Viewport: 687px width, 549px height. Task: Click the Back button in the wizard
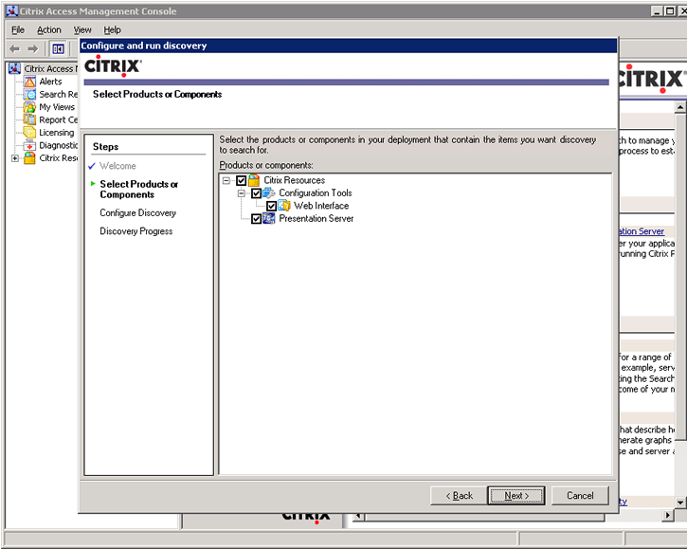[x=459, y=496]
